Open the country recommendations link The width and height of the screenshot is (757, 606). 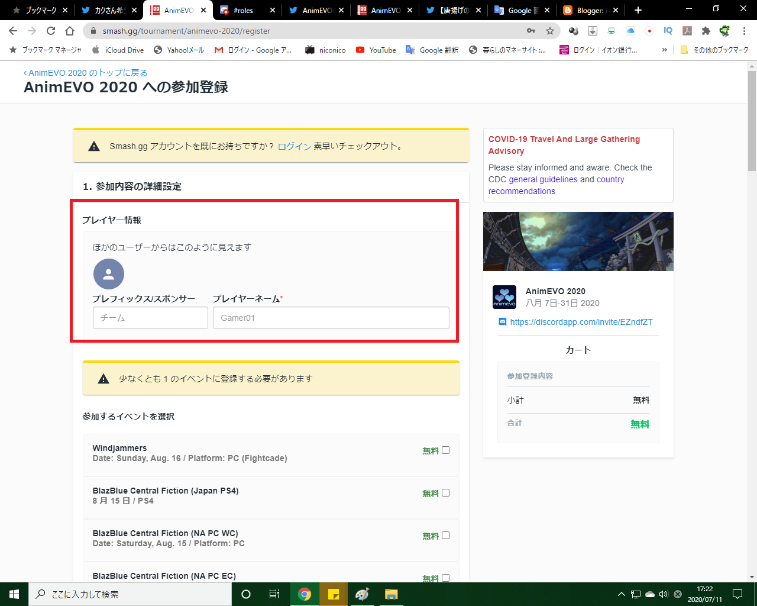(x=556, y=185)
